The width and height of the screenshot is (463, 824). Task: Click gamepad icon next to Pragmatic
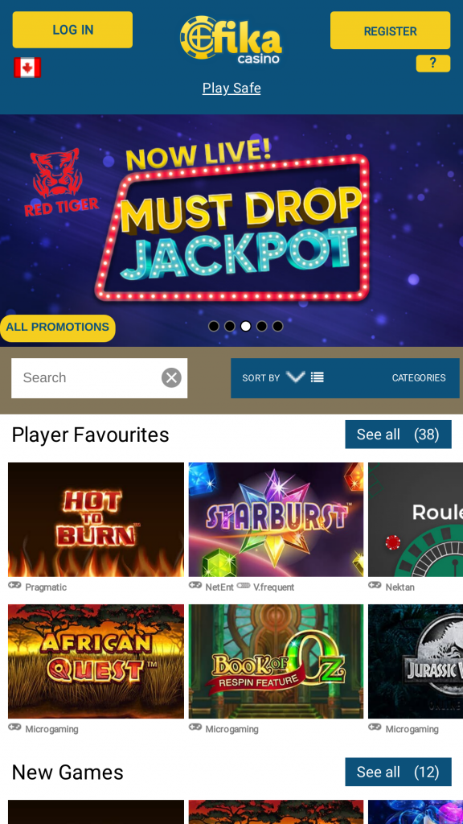click(14, 586)
